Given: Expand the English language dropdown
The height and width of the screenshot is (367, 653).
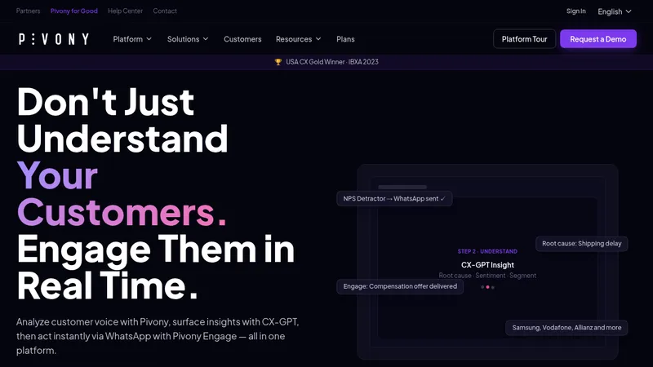Looking at the screenshot, I should pyautogui.click(x=615, y=11).
